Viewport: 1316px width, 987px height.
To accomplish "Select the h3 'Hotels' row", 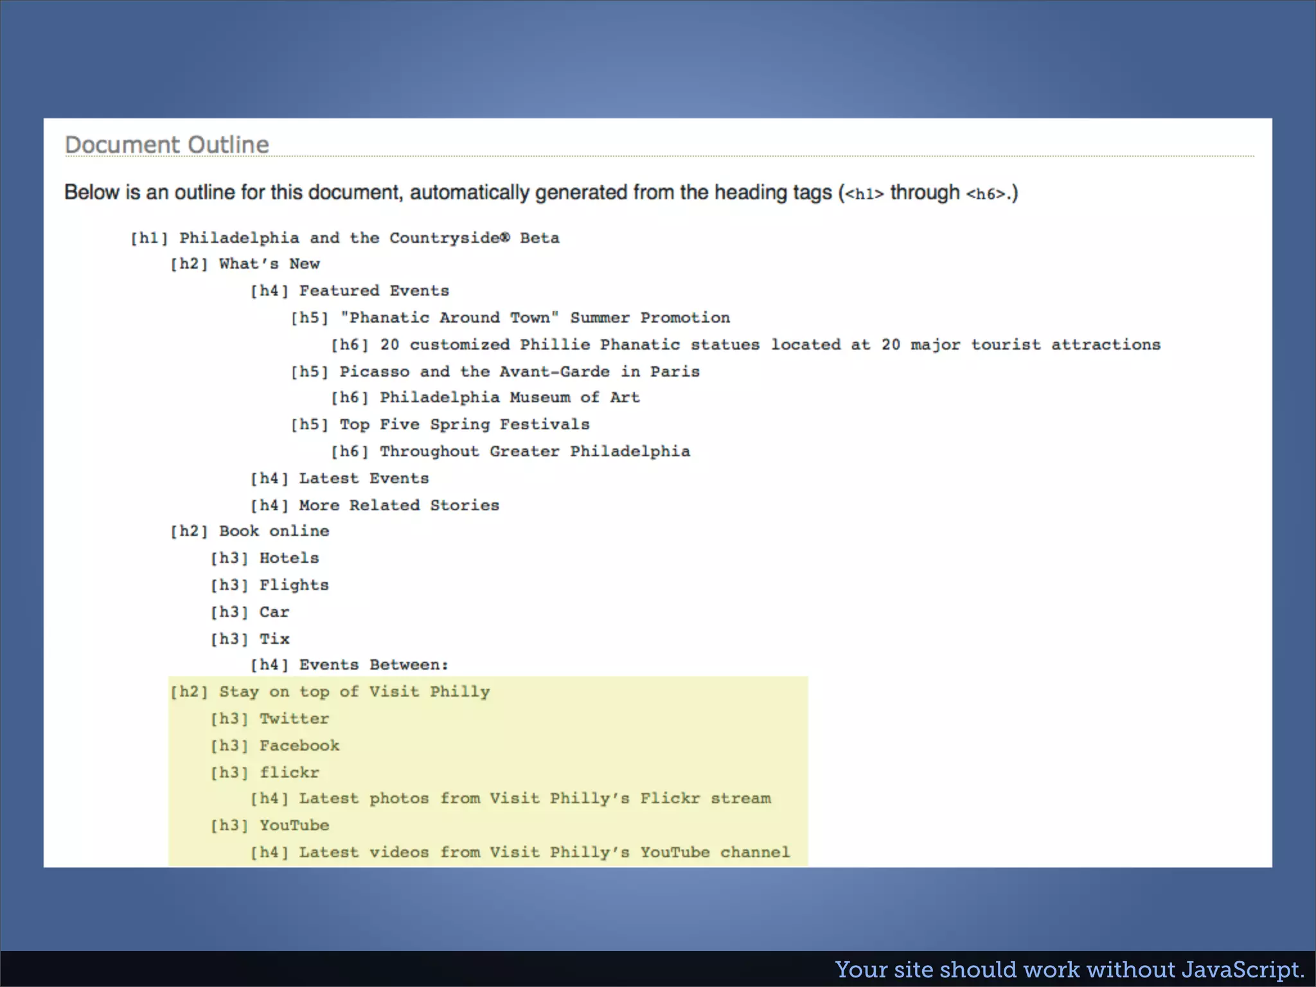I will pyautogui.click(x=265, y=558).
